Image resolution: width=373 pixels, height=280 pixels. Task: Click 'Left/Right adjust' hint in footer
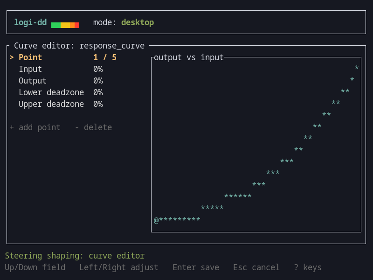point(119,267)
